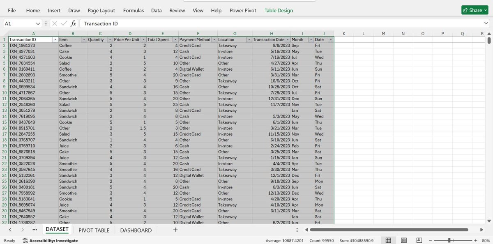
Task: Open the Month column filter dropdown
Action: tap(311, 39)
